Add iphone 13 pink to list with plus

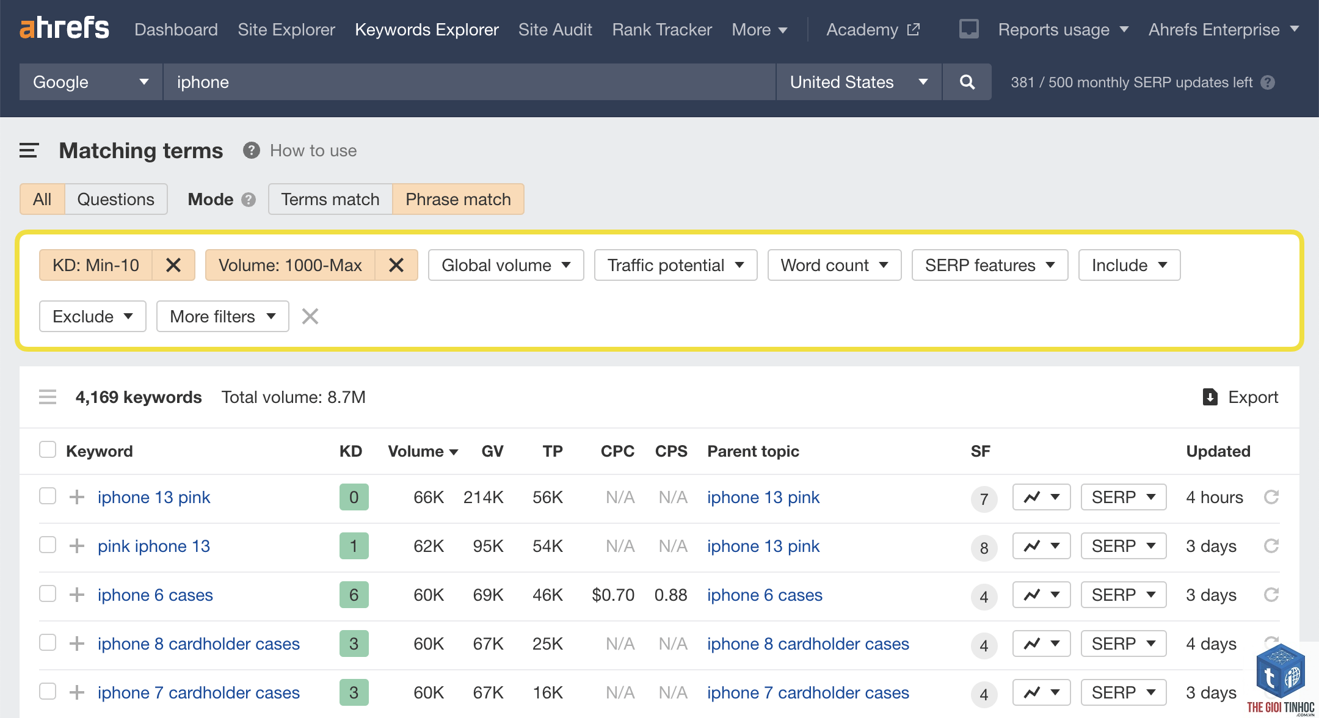[x=77, y=497]
